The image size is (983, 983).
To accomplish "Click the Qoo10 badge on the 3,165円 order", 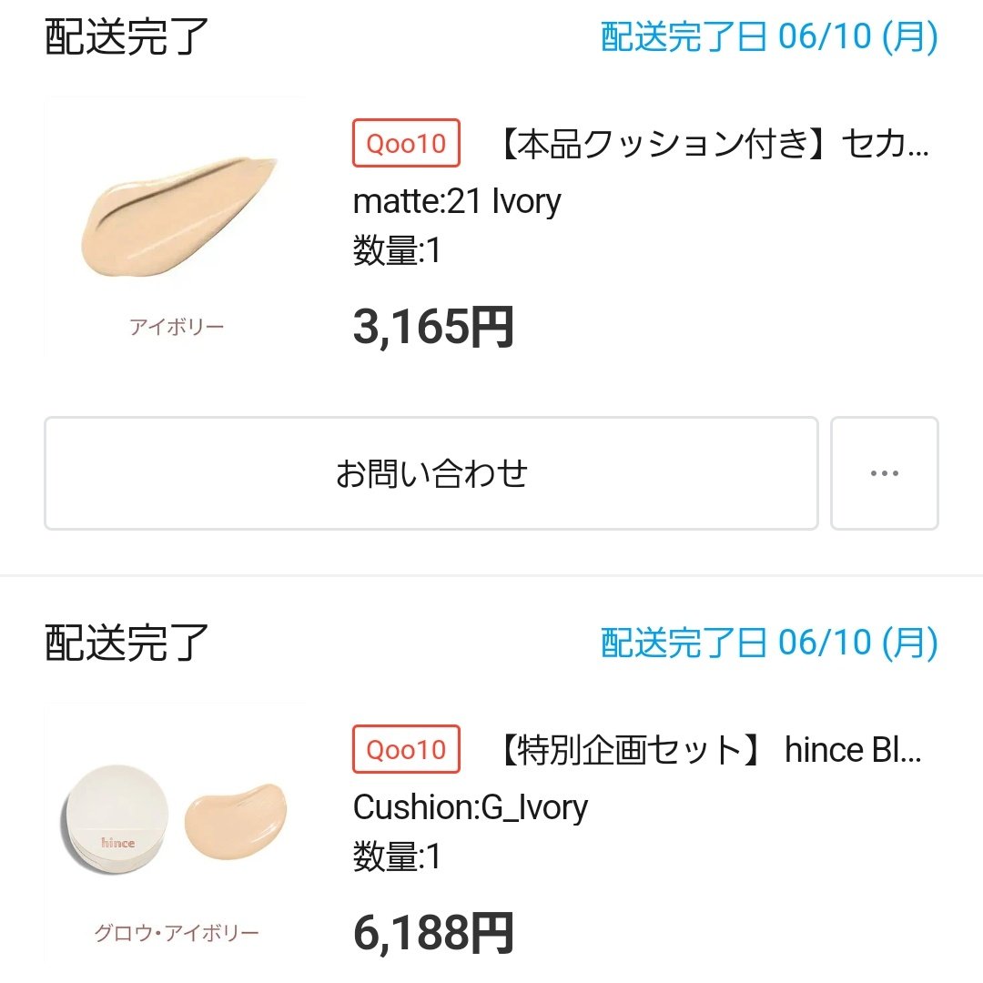I will (x=406, y=144).
